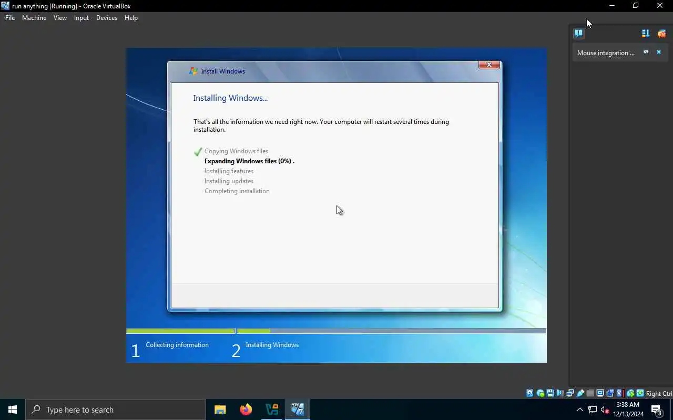Open the display status indicator
This screenshot has height=420, width=673.
coord(600,393)
